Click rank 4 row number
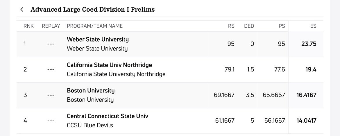 25,121
